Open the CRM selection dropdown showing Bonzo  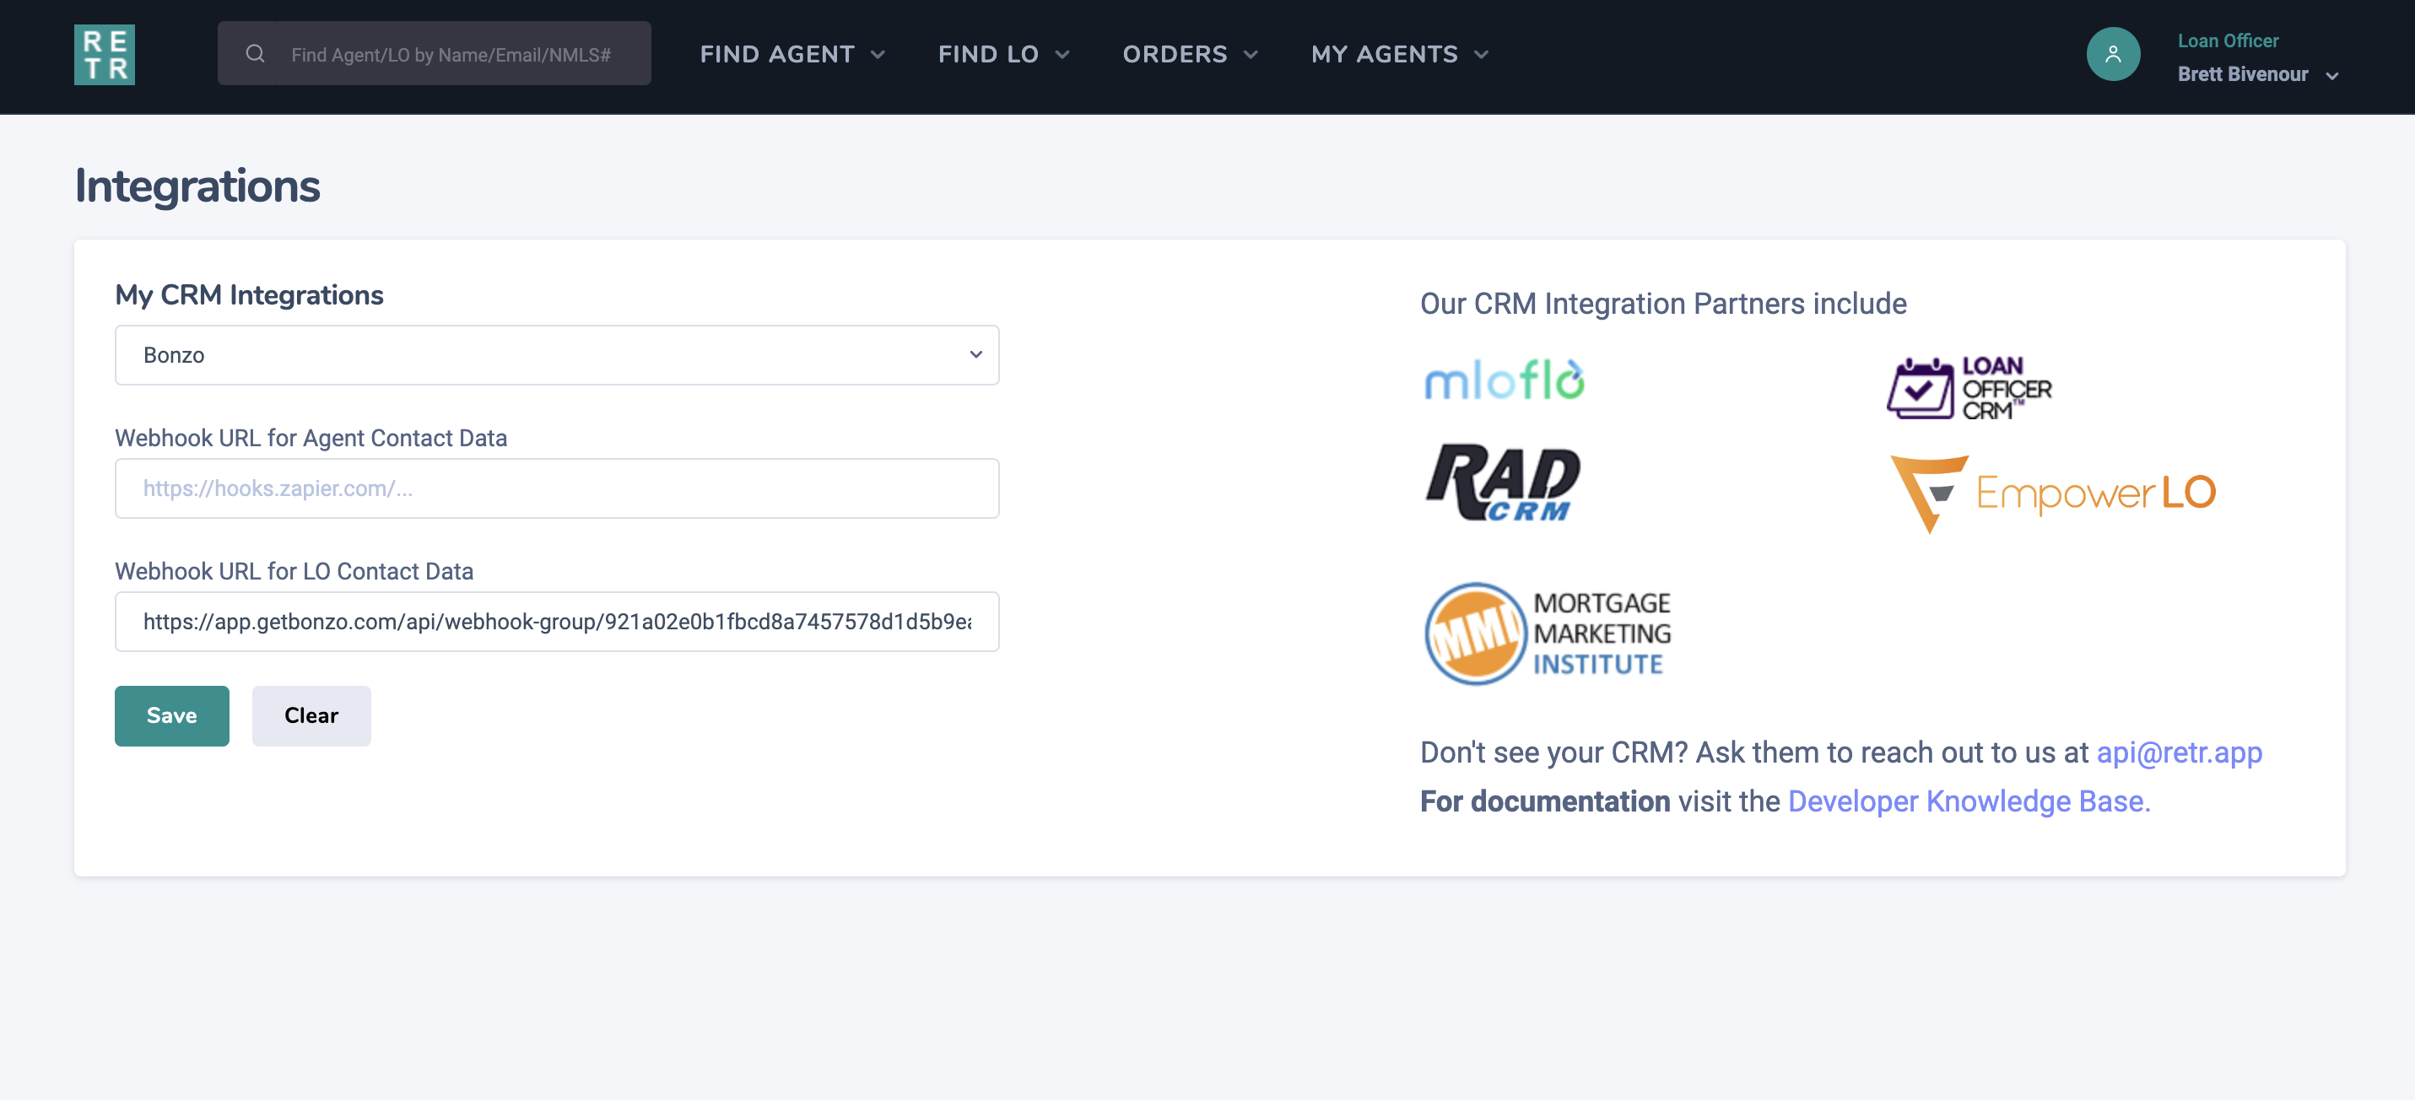pyautogui.click(x=557, y=354)
